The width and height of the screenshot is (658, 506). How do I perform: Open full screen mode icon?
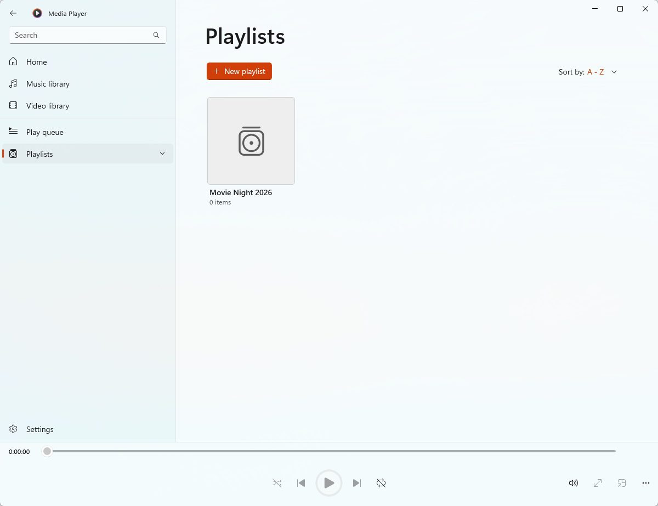598,483
